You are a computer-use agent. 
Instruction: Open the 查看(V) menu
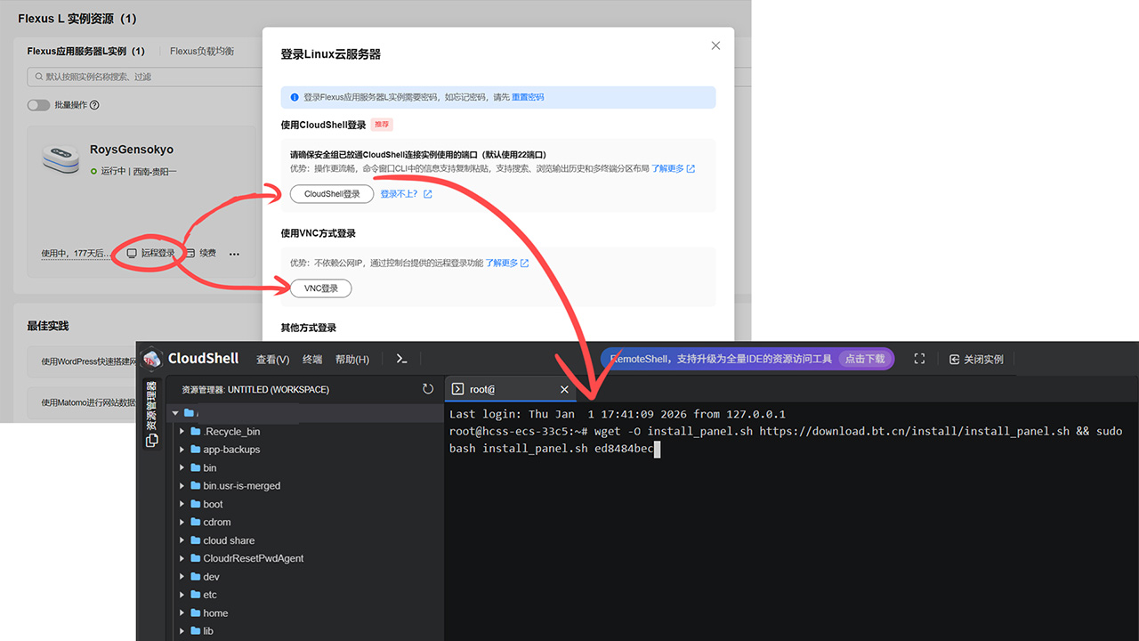coord(273,360)
